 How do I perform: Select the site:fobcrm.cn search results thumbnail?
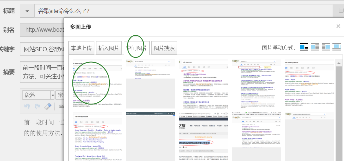click(203, 84)
